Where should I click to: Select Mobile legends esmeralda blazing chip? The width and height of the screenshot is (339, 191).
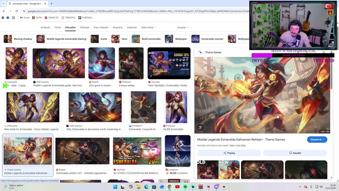click(62, 39)
